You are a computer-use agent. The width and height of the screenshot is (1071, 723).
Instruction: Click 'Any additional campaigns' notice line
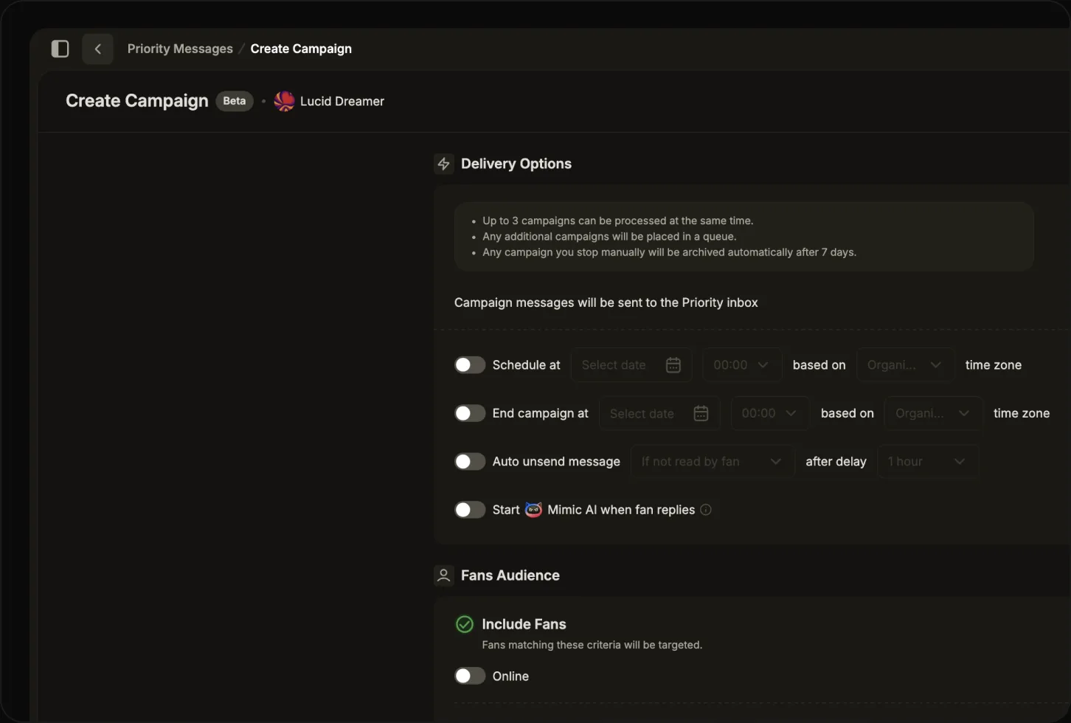[609, 236]
